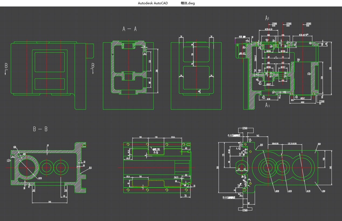
Task: Select the upper A1 section marker
Action: pos(267,18)
